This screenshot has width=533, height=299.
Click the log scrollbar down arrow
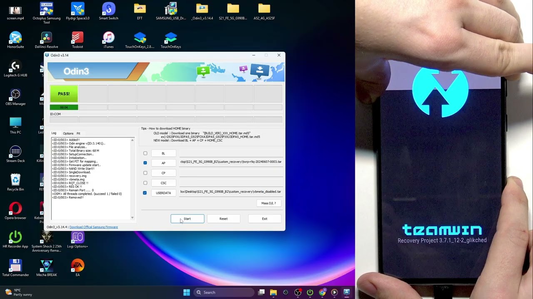pos(132,218)
